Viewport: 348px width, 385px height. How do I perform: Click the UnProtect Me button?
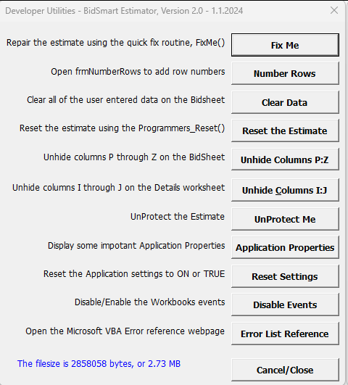[x=285, y=219]
